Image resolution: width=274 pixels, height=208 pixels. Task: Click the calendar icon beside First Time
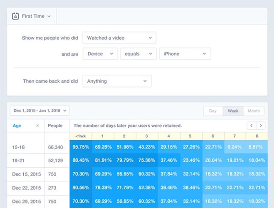click(15, 16)
